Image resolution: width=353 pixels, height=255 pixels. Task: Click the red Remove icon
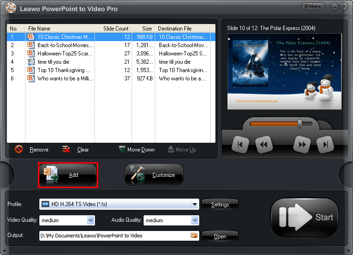[x=19, y=149]
